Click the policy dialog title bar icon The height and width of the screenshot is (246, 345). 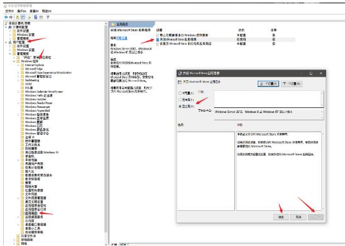tap(180, 73)
